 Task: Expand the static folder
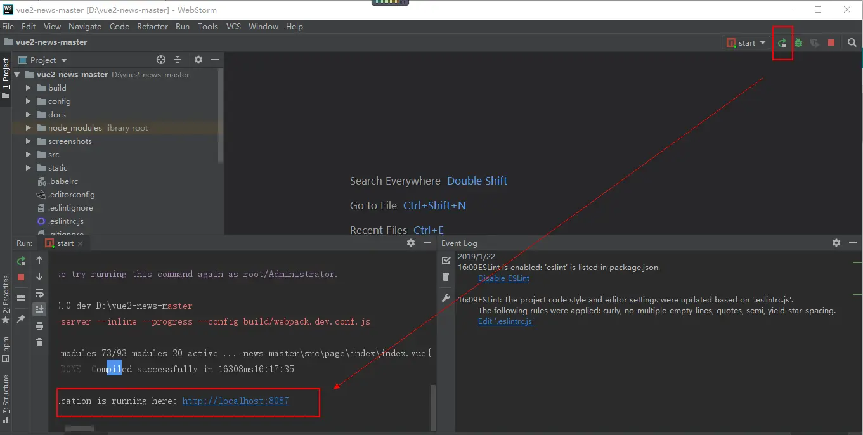(29, 167)
